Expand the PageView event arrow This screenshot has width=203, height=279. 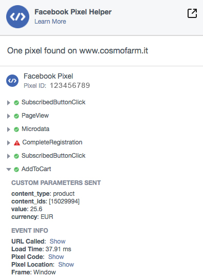point(8,116)
